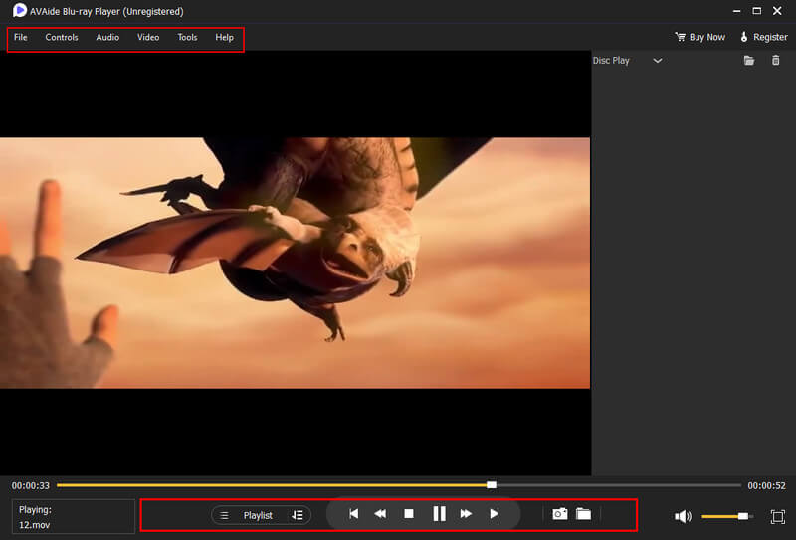Toggle the Playlist panel button
Viewport: 796px width, 540px height.
258,516
